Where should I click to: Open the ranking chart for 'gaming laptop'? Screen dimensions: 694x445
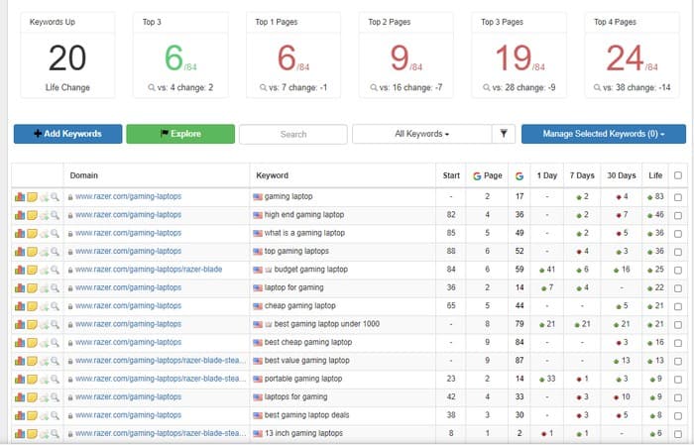[20, 197]
